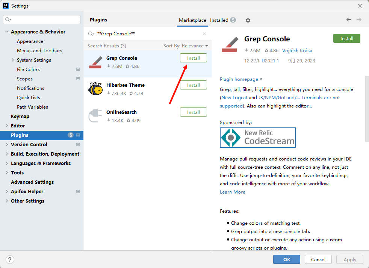Navigate forward with the right arrow

(359, 20)
